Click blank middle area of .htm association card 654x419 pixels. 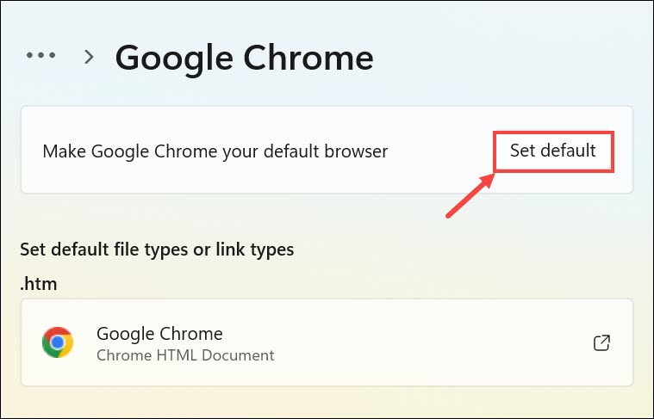click(x=431, y=342)
